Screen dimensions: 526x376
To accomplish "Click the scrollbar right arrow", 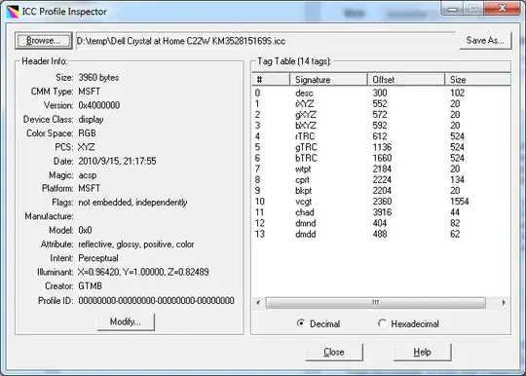I will tap(504, 303).
